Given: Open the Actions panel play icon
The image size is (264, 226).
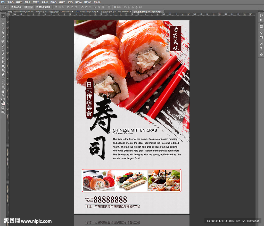Looking at the screenshot, I should 261,20.
